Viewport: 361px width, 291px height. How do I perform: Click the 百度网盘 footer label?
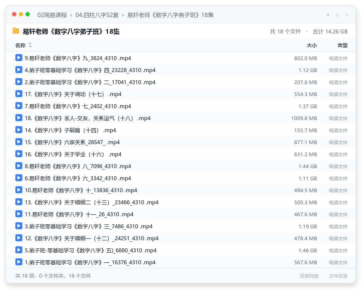[x=309, y=276]
